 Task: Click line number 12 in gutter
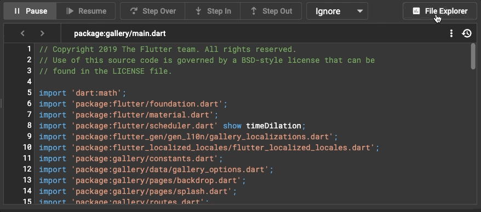(27, 169)
